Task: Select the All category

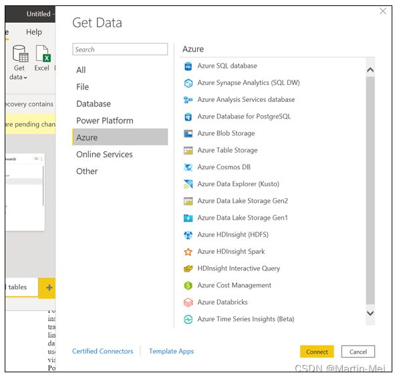Action: (120, 70)
